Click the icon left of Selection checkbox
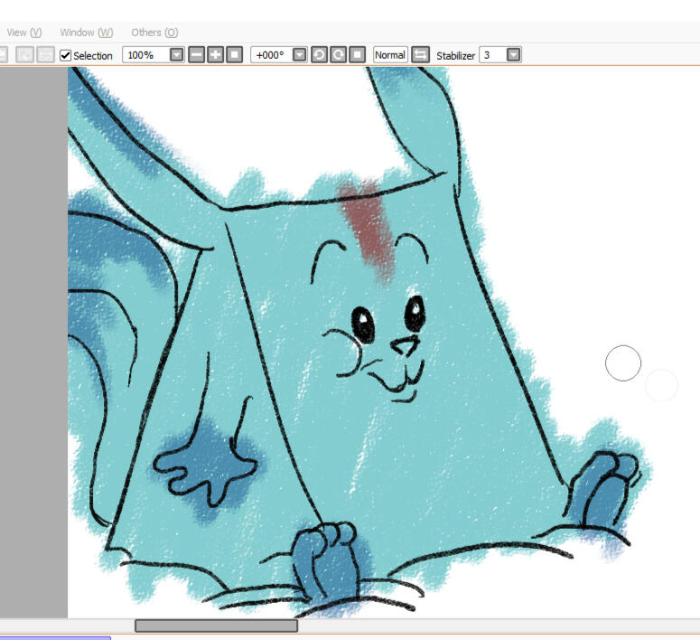700x640 pixels. pos(45,55)
